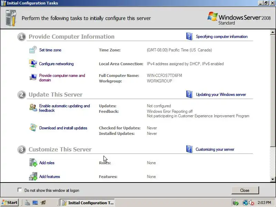The height and width of the screenshot is (207, 276).
Task: Click the Initial Configuration Tasks title bar icon
Action: coord(3,3)
